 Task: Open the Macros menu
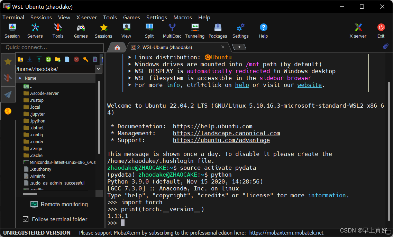coord(183,18)
